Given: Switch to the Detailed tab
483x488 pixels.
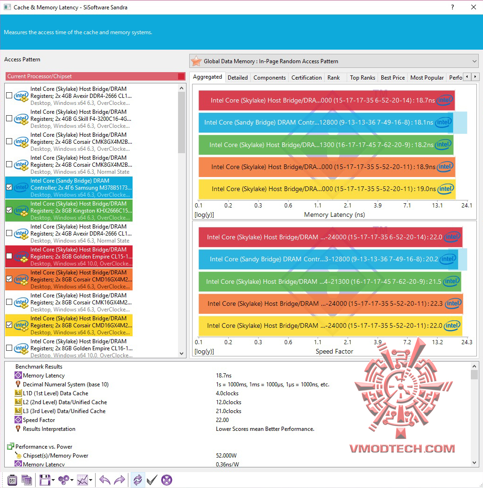Looking at the screenshot, I should 238,77.
